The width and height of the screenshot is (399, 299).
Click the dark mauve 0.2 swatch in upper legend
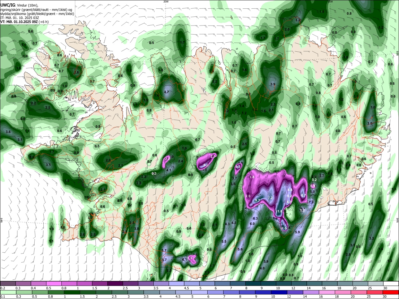[8, 283]
